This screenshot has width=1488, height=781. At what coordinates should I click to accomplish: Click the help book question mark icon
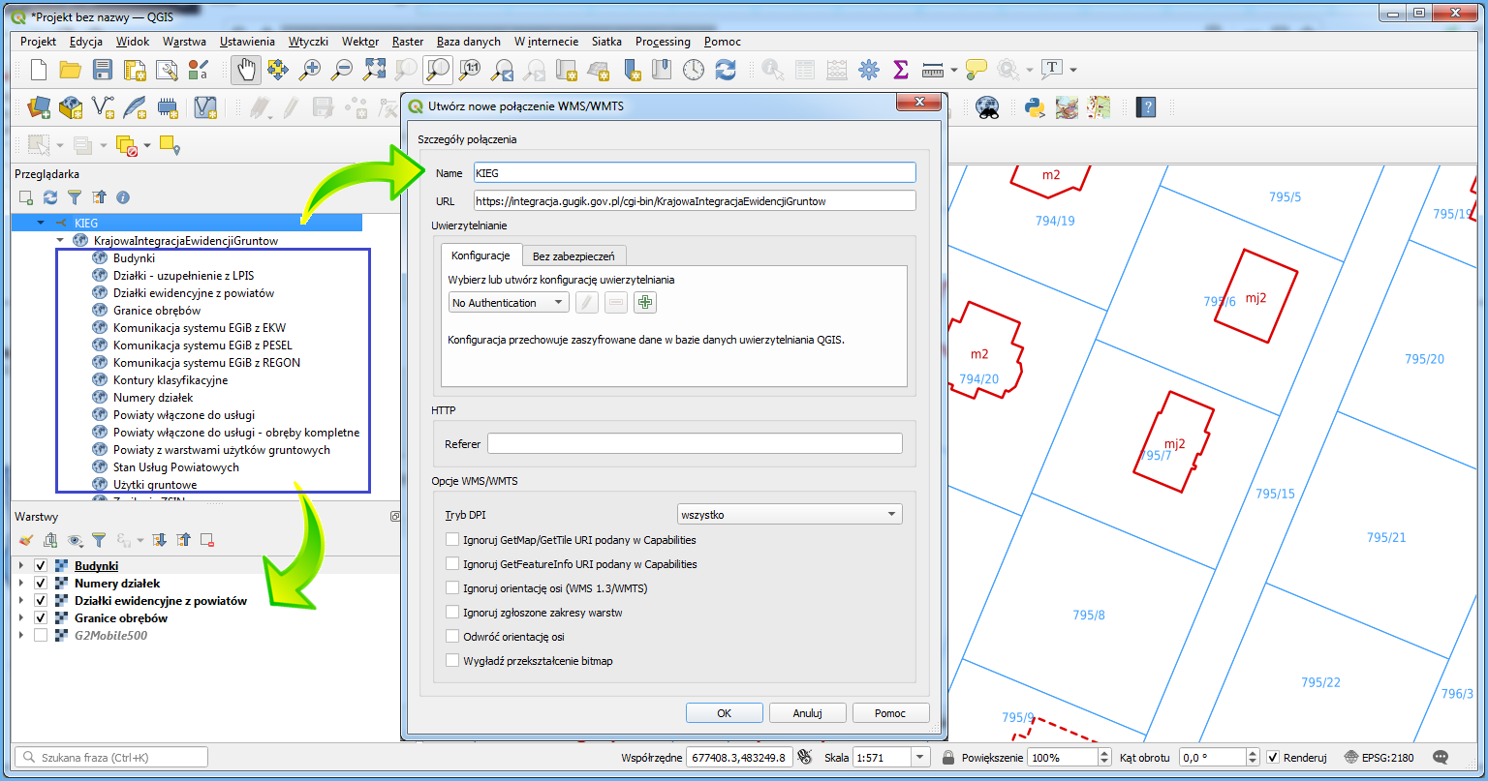(x=1147, y=107)
